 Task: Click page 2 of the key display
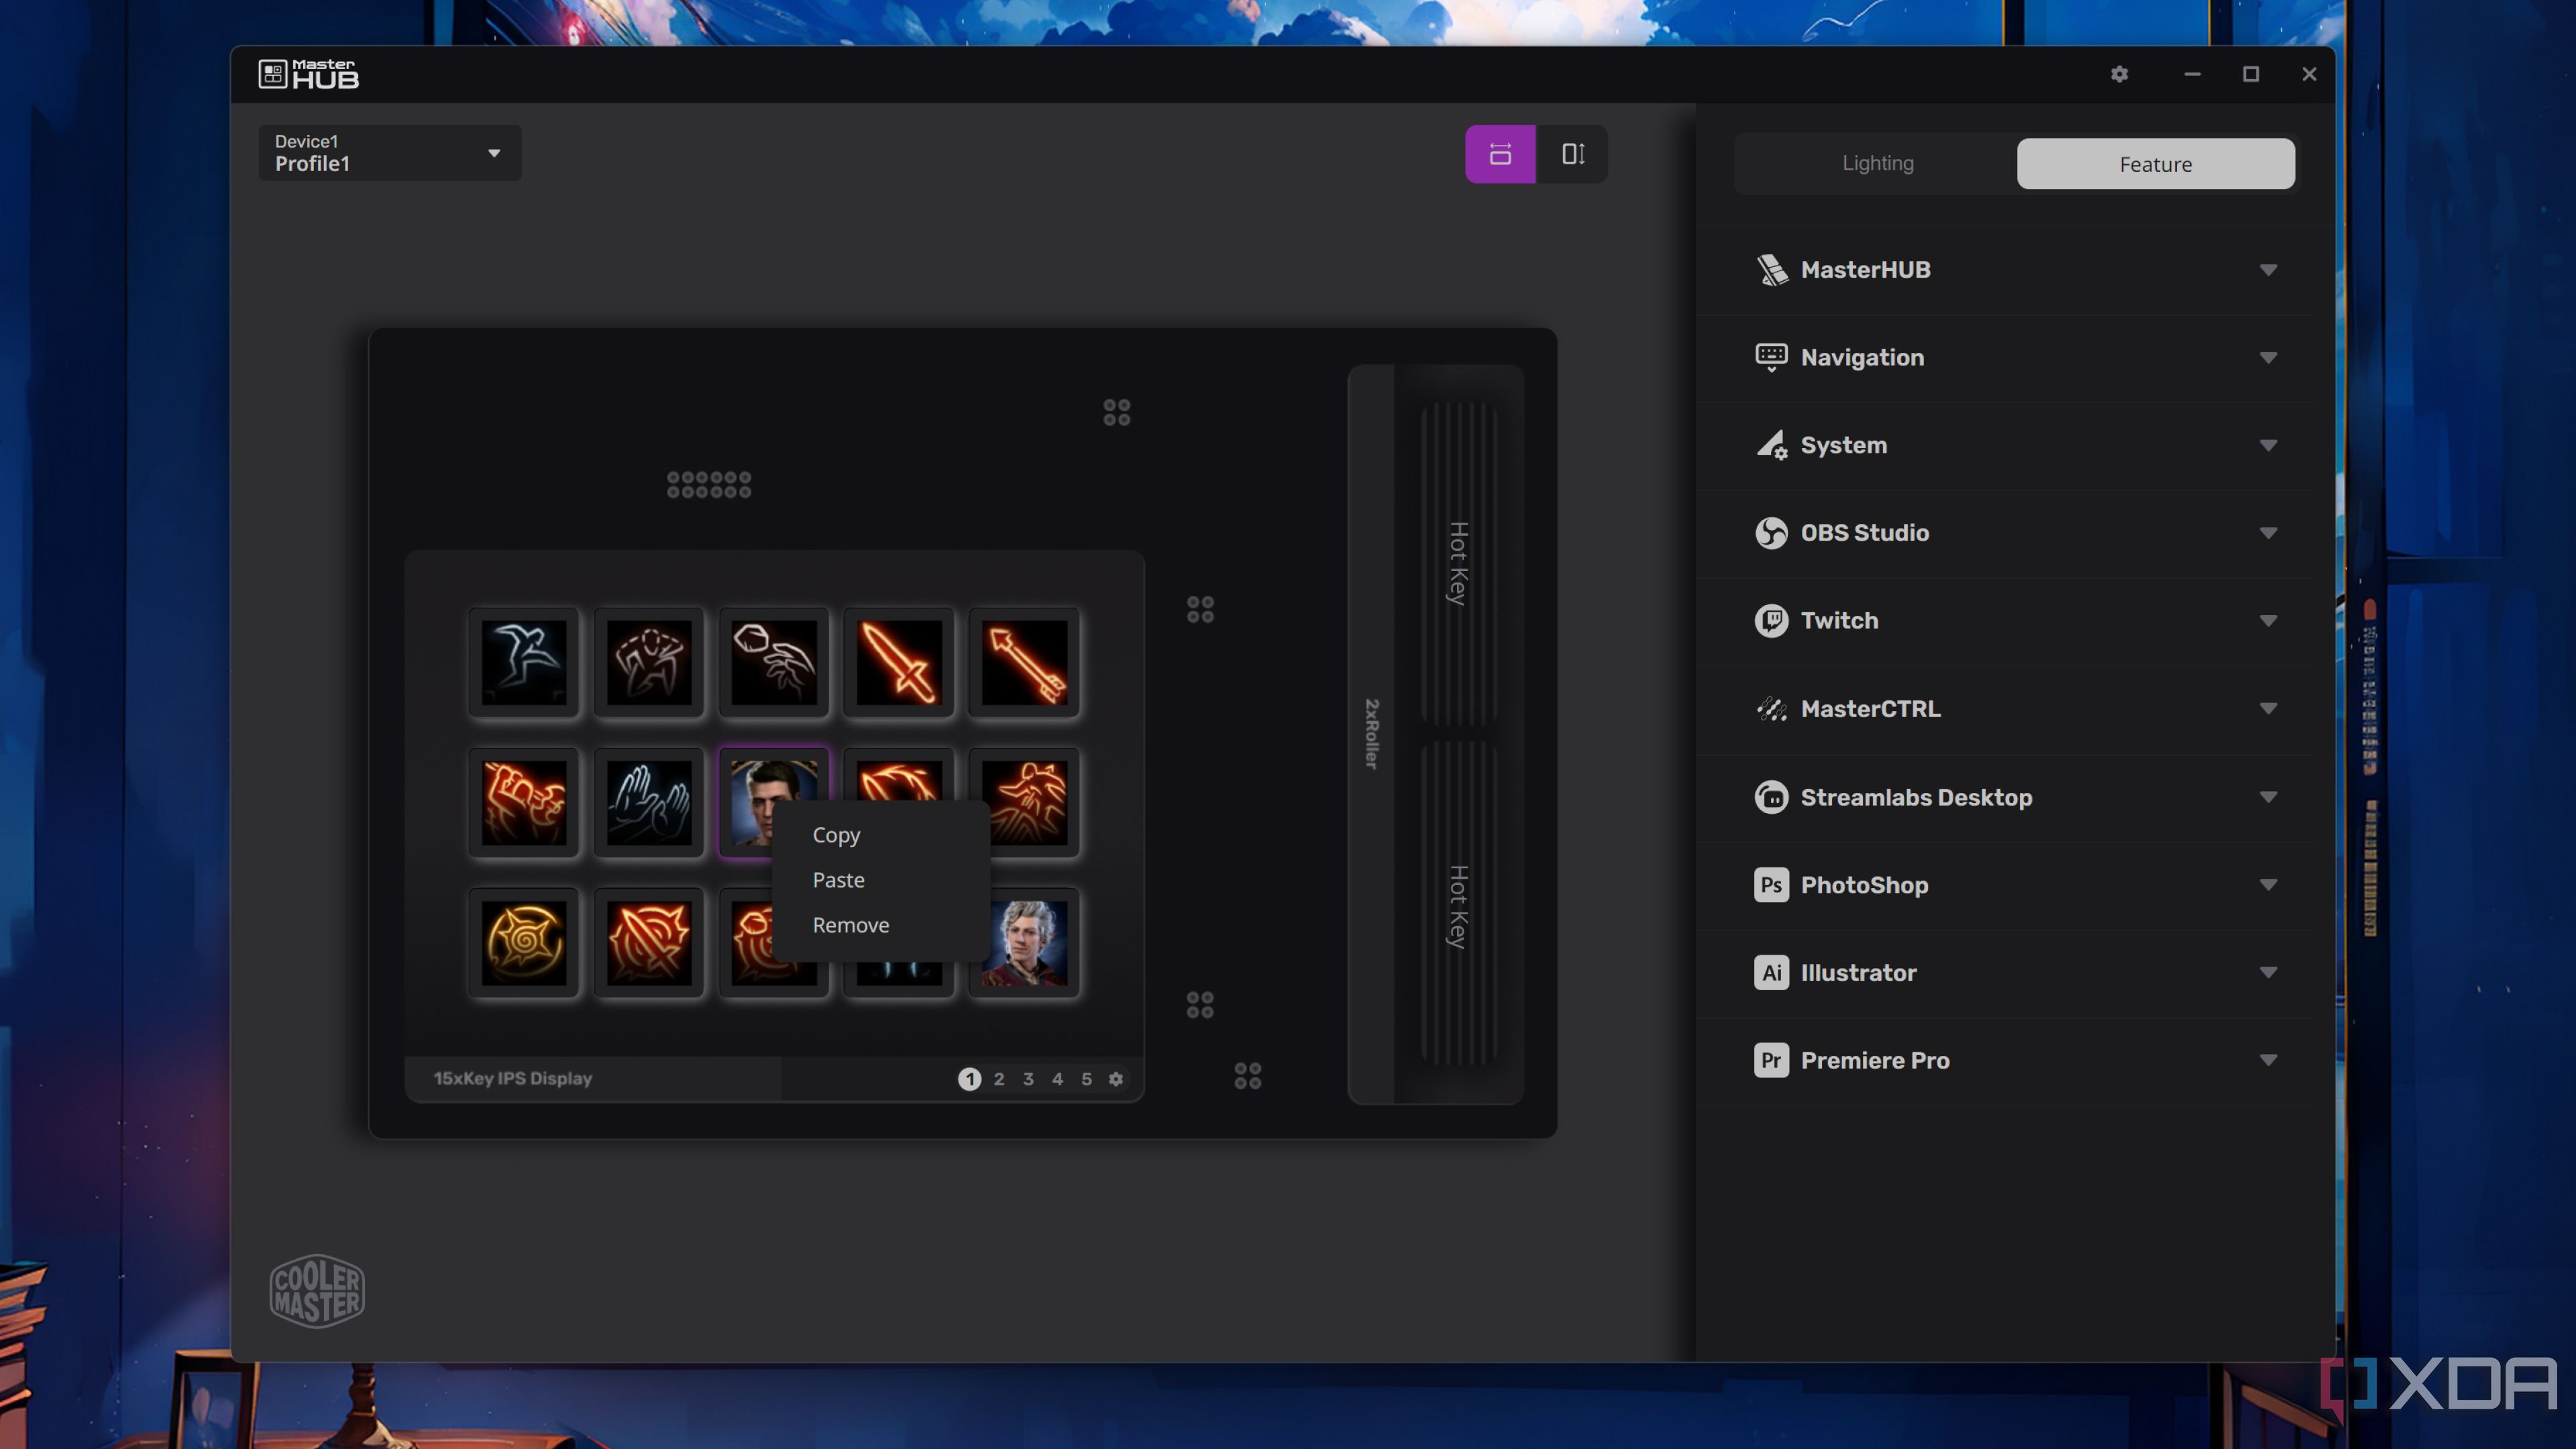(x=998, y=1077)
